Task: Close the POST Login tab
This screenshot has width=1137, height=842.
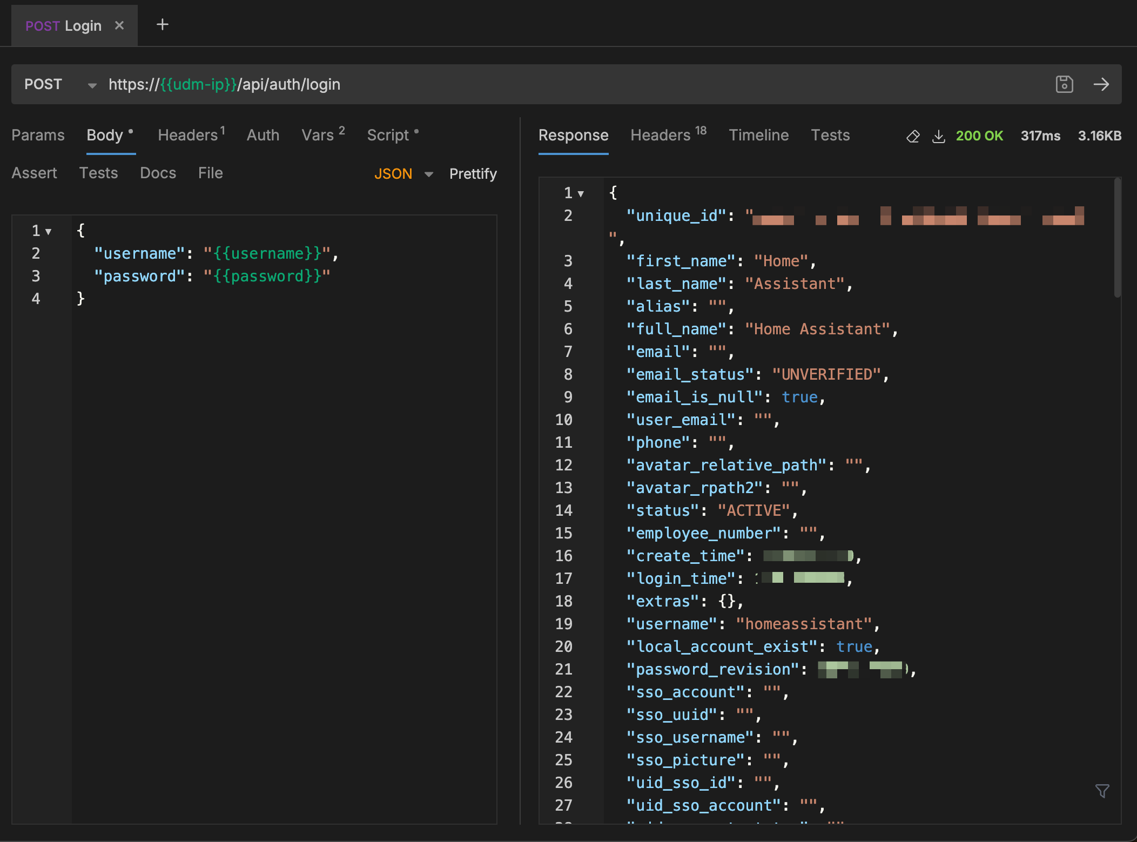Action: [119, 25]
